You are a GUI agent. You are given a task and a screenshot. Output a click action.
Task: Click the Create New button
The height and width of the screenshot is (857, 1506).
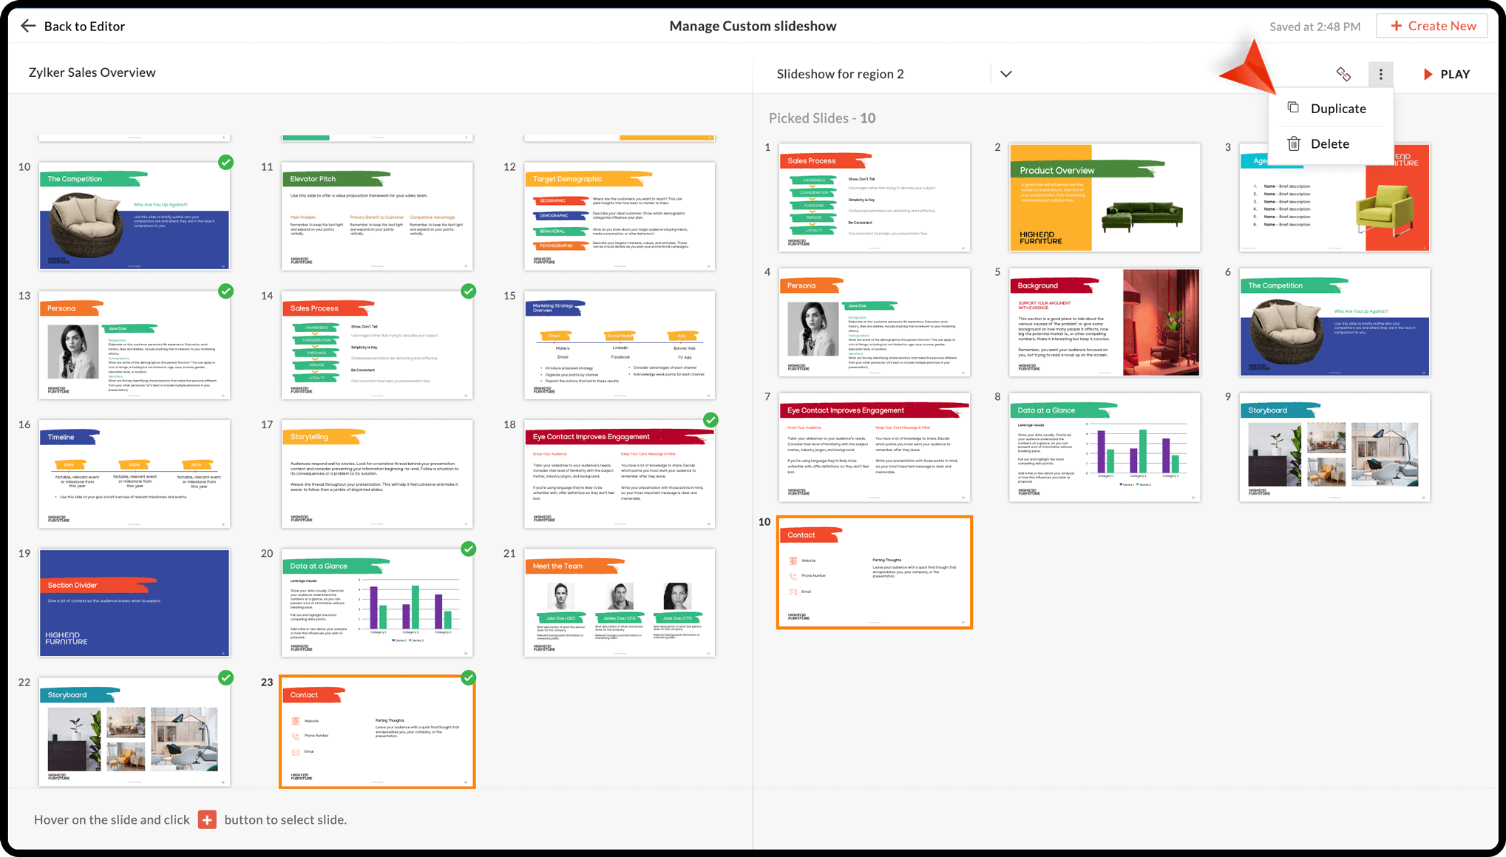[1432, 26]
